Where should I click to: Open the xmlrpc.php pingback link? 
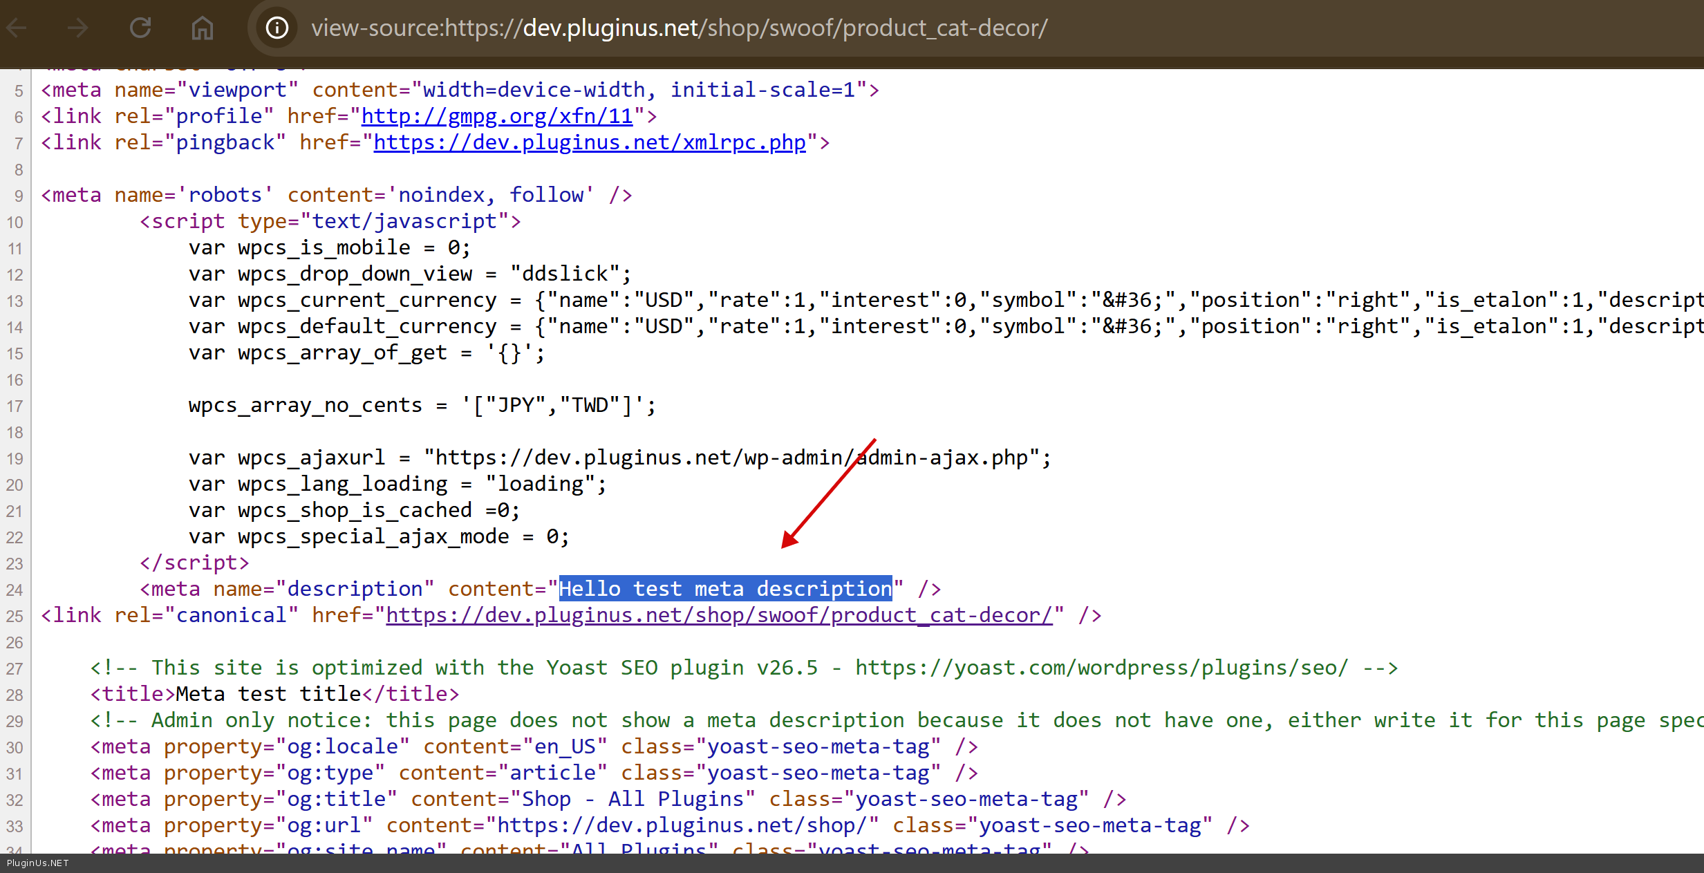[590, 142]
